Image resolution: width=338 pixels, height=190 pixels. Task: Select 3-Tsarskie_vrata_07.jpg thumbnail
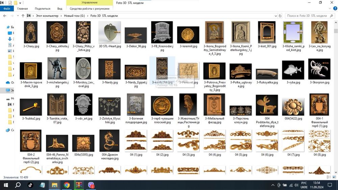coord(57,104)
